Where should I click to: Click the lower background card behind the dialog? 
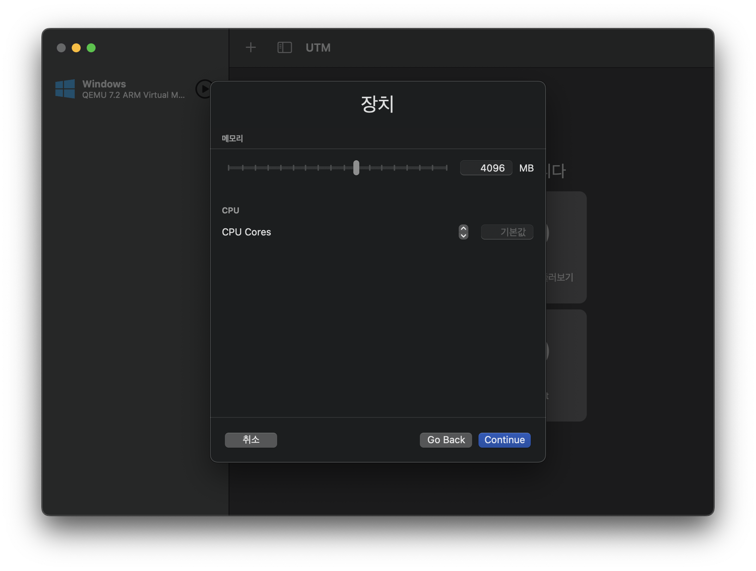coord(567,365)
